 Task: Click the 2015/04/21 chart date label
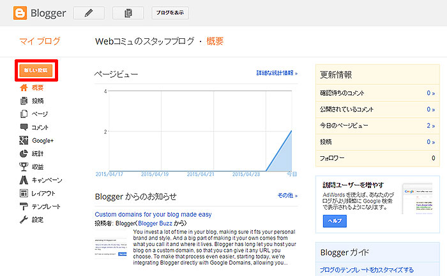[201, 174]
